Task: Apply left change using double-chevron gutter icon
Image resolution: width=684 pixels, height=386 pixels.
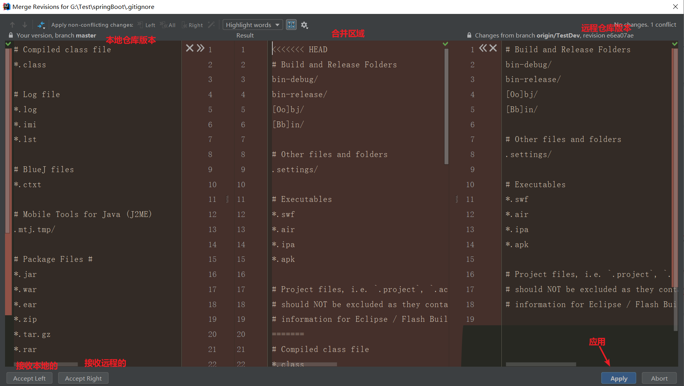Action: (x=200, y=48)
